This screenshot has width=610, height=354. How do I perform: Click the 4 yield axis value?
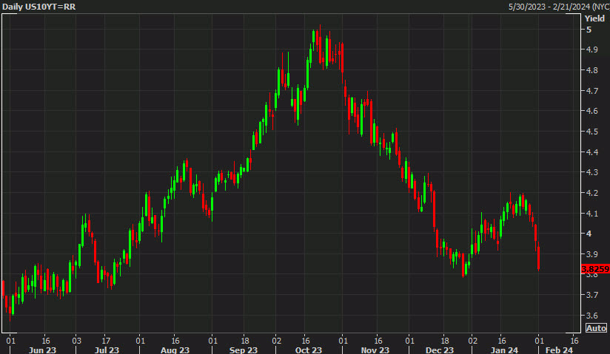(x=589, y=234)
